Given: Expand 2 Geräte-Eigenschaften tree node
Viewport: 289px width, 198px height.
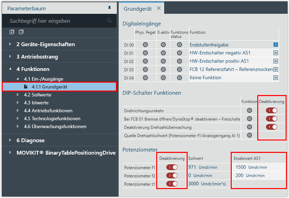Looking at the screenshot, I should coord(10,44).
